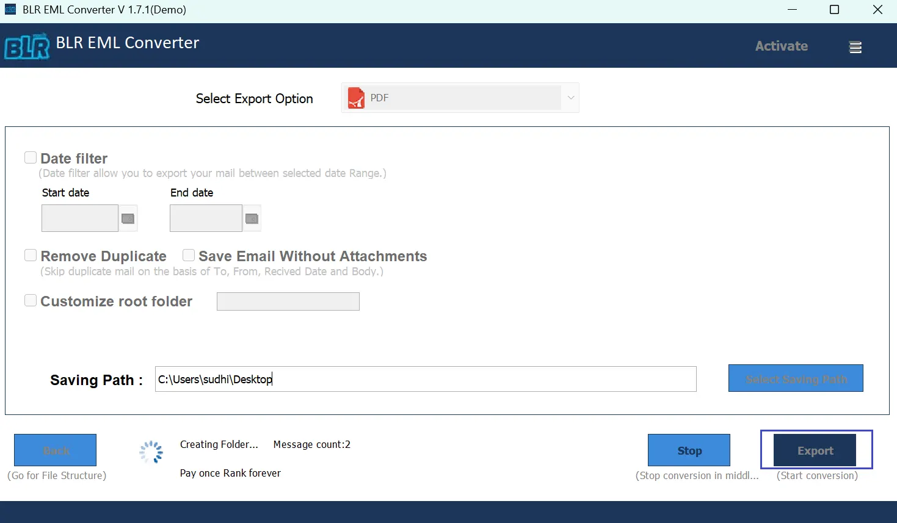Click Export to start conversion
897x523 pixels.
[x=815, y=450]
